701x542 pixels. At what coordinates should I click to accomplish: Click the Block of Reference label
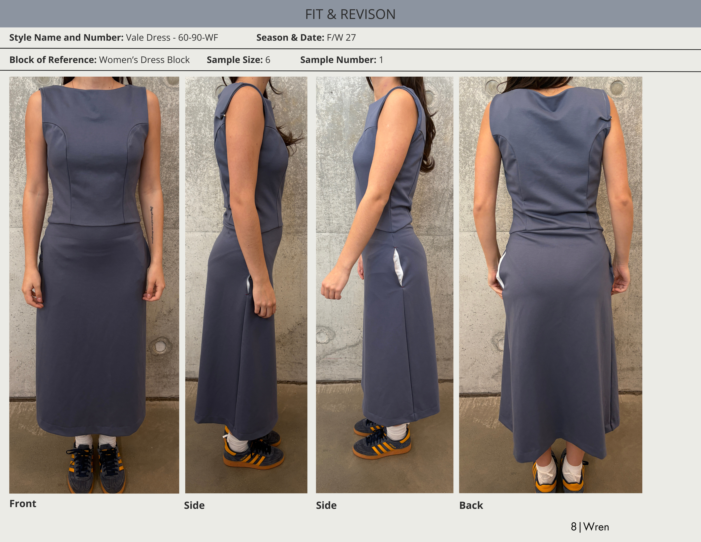coord(53,60)
